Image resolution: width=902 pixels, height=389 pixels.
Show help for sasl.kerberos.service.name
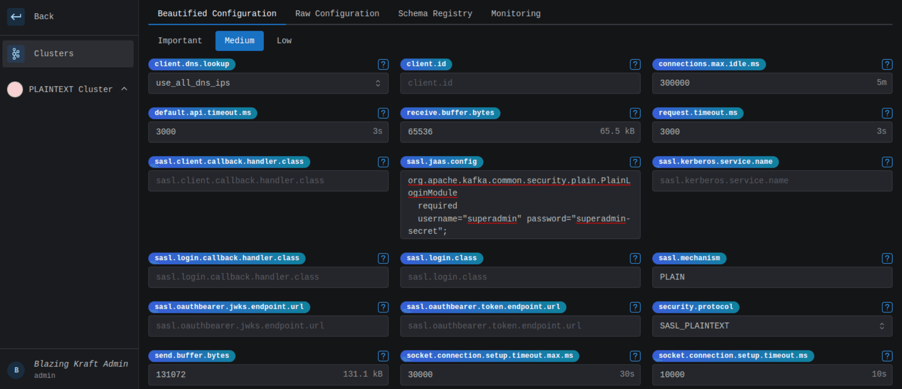887,162
